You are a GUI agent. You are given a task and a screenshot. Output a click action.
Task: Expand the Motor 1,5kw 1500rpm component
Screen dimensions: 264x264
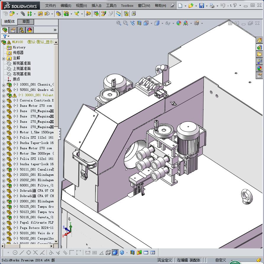[x=4, y=133]
